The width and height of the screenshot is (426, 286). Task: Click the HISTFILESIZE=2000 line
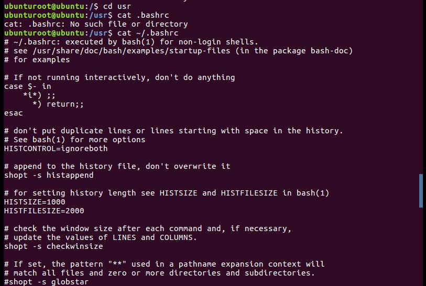tap(44, 211)
